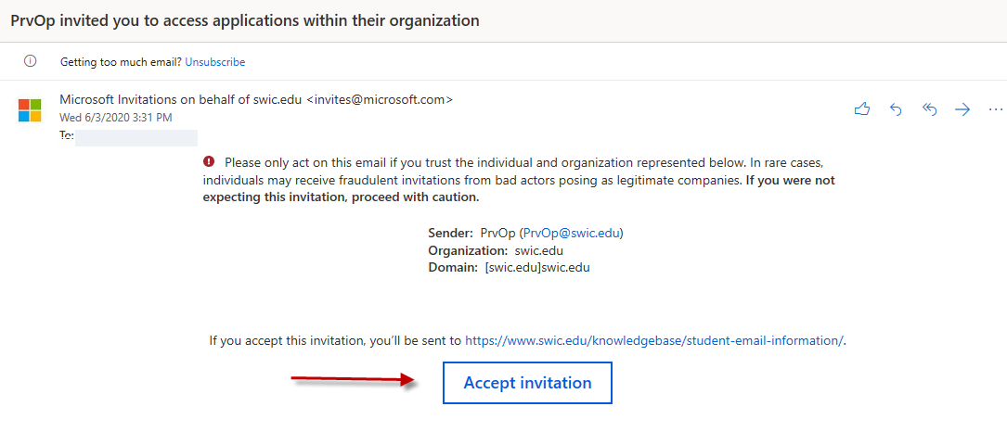The image size is (1007, 432).
Task: Click the circled info icon beside Unsubscribe
Action: (30, 61)
